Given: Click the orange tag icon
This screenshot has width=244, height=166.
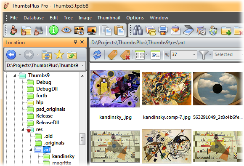Looking at the screenshot, I should tap(112, 55).
